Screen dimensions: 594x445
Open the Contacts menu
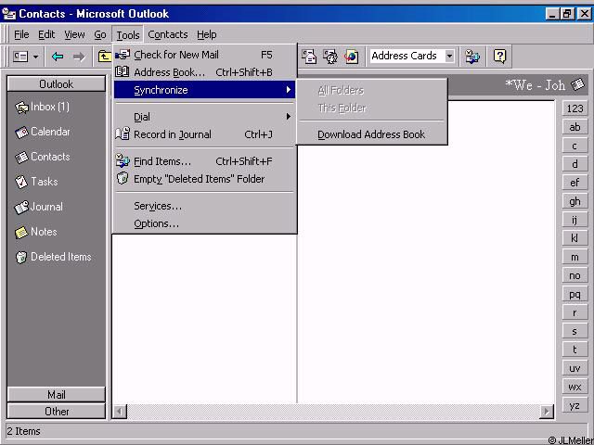[168, 35]
